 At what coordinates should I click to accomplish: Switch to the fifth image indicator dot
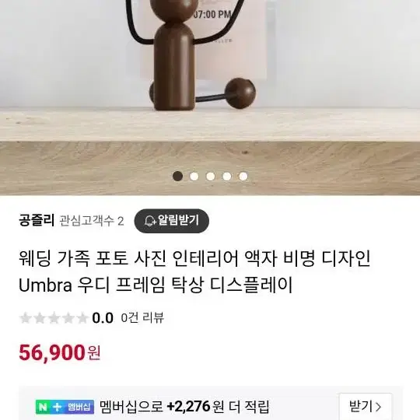(x=243, y=177)
